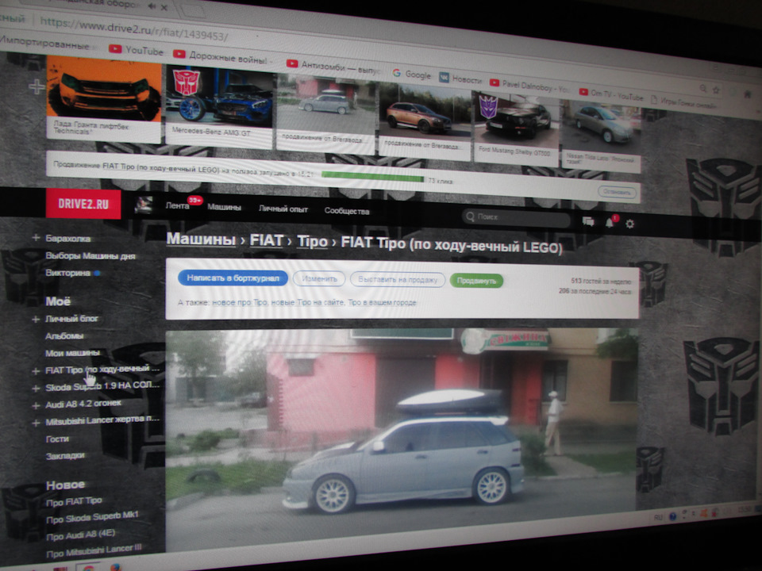
Task: Open the Личный опыт menu item
Action: [x=283, y=209]
